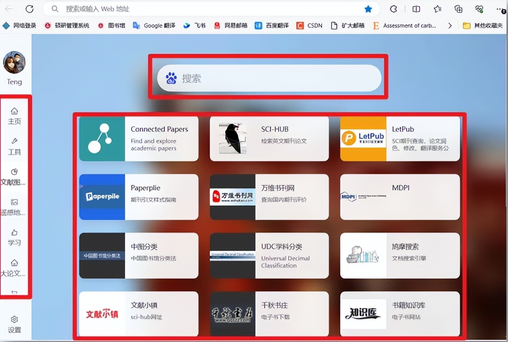Open the 文献小镇 card
Screen dimensions: 508x342
139,314
